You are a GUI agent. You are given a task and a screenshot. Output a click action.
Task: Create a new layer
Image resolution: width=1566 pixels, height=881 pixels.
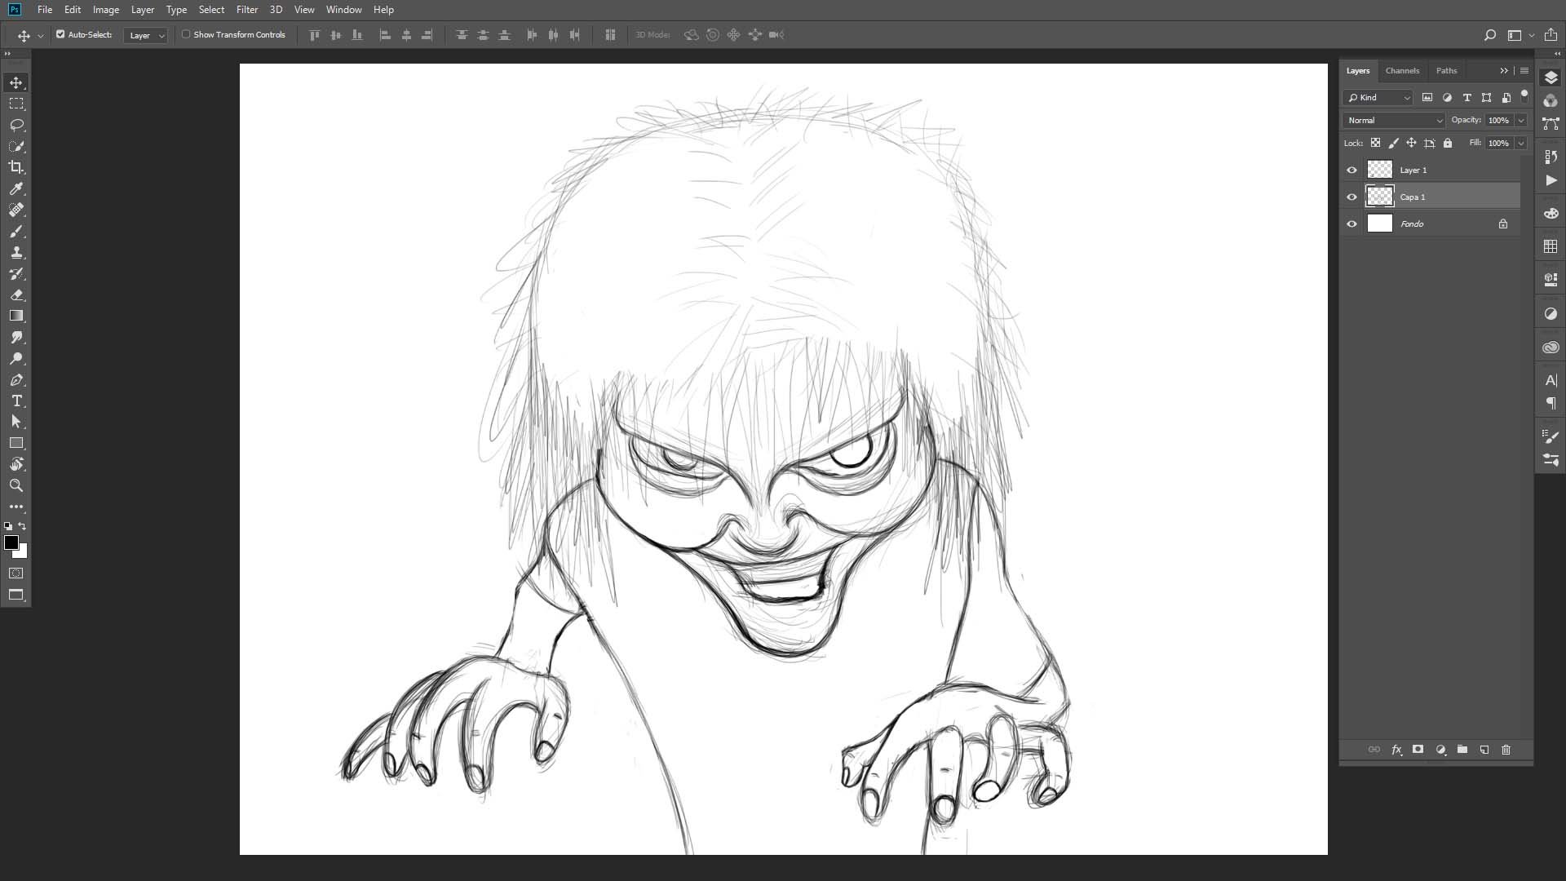click(x=1484, y=750)
